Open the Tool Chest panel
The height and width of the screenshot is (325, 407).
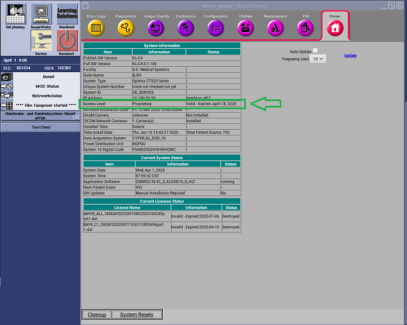pos(40,127)
